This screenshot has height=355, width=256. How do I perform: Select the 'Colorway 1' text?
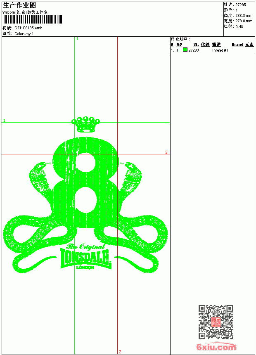(24, 34)
